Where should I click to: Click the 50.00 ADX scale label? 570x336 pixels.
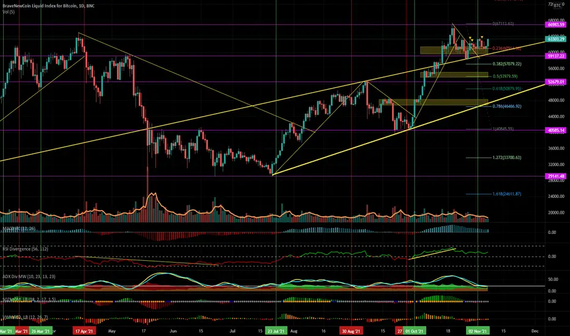pyautogui.click(x=552, y=279)
